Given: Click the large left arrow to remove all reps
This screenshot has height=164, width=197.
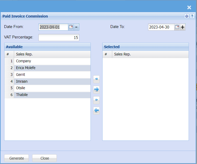Looking at the screenshot, I should tap(96, 111).
